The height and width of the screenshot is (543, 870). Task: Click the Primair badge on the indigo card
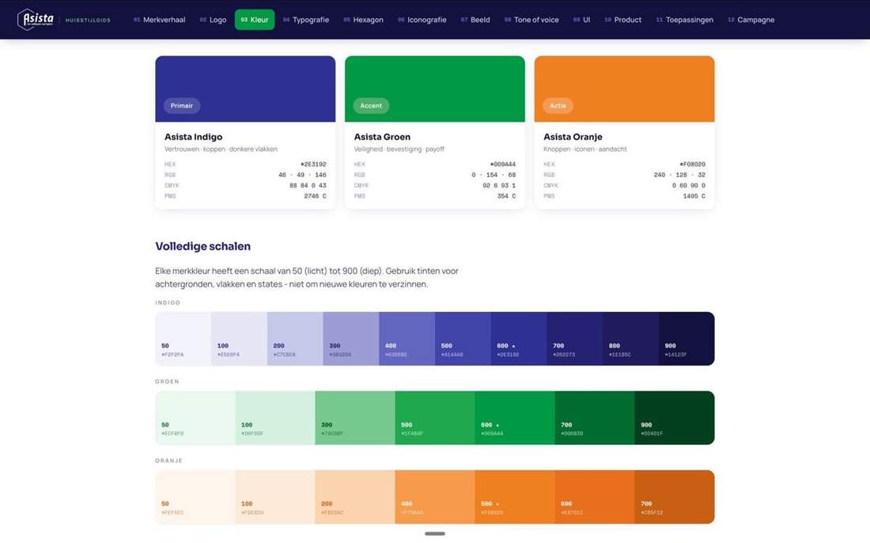(x=181, y=105)
